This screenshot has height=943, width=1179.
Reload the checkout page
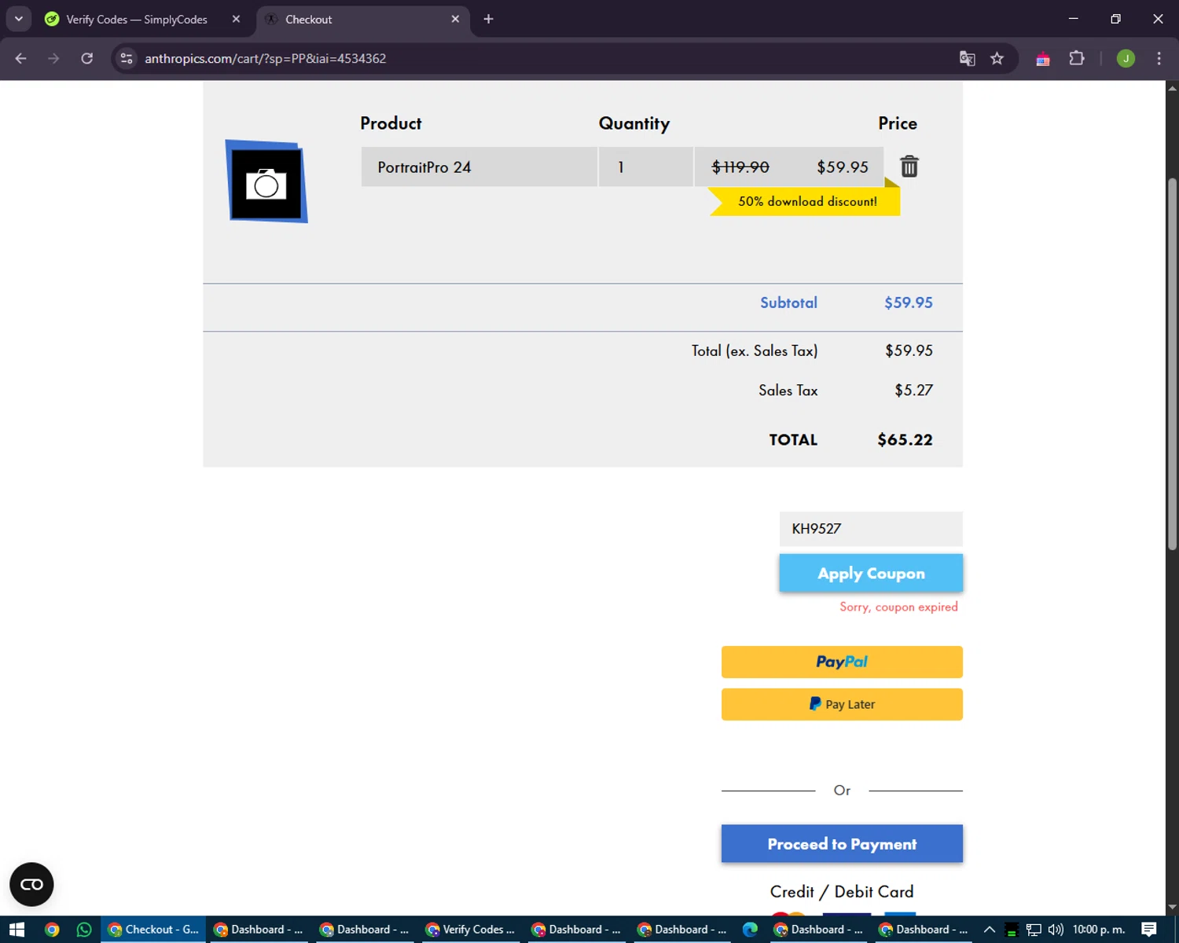click(87, 58)
